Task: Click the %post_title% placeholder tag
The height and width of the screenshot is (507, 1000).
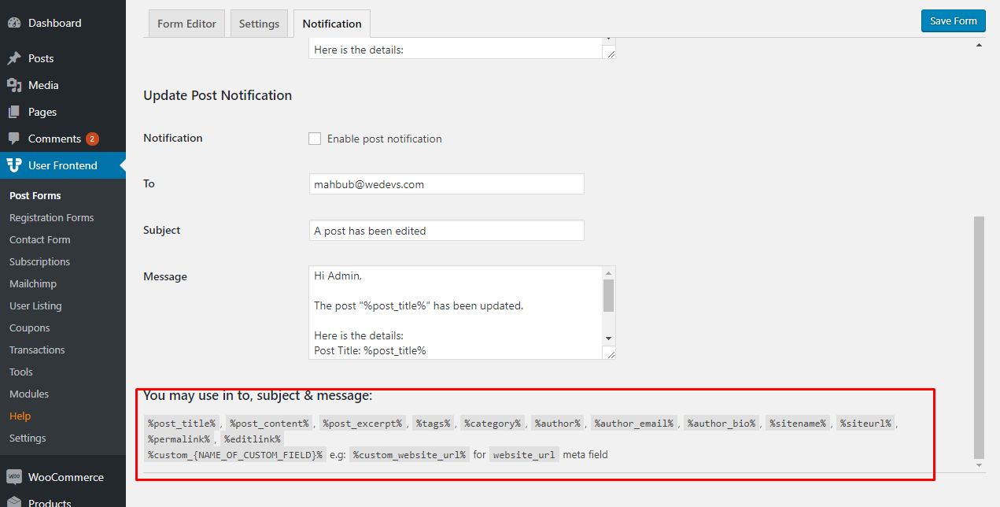Action: (181, 424)
